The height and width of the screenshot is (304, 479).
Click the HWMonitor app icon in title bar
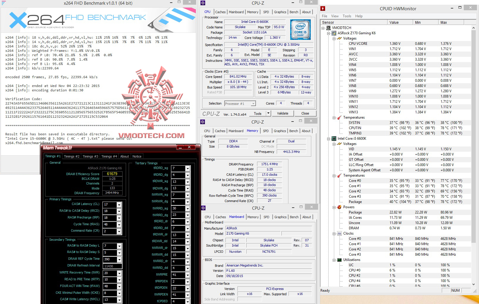coord(323,8)
